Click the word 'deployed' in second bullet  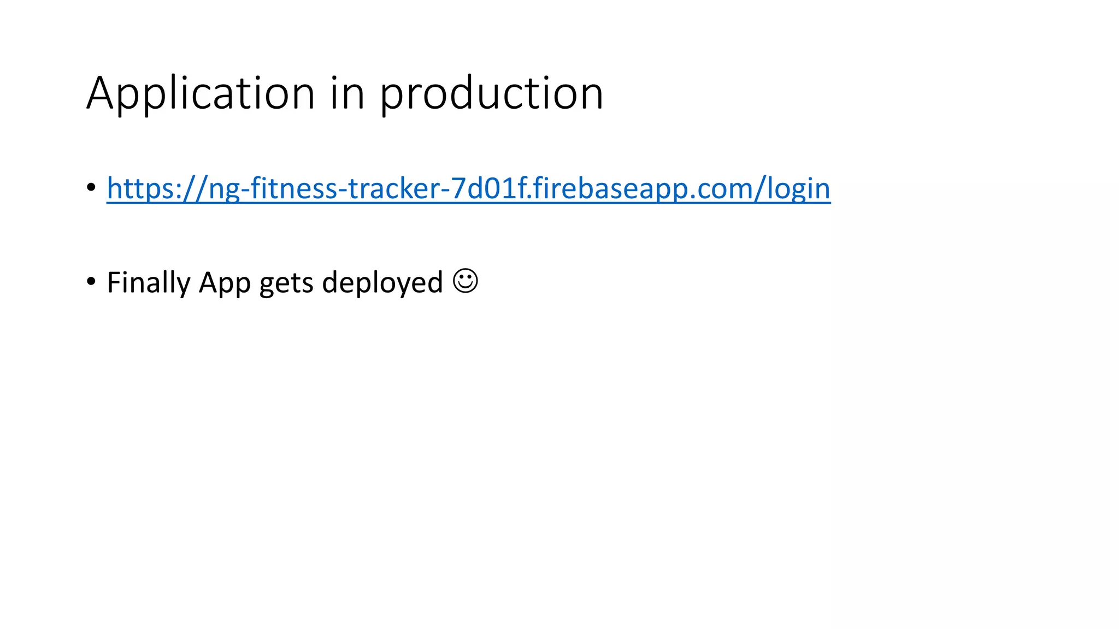click(382, 283)
